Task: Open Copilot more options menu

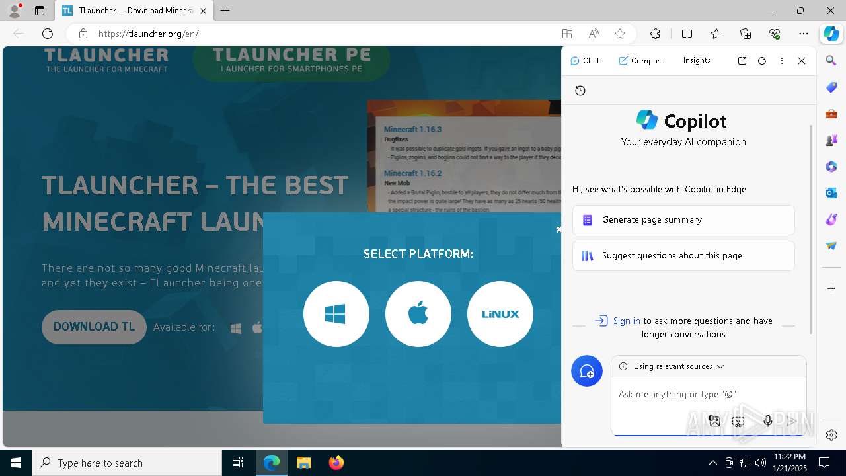Action: coord(782,60)
